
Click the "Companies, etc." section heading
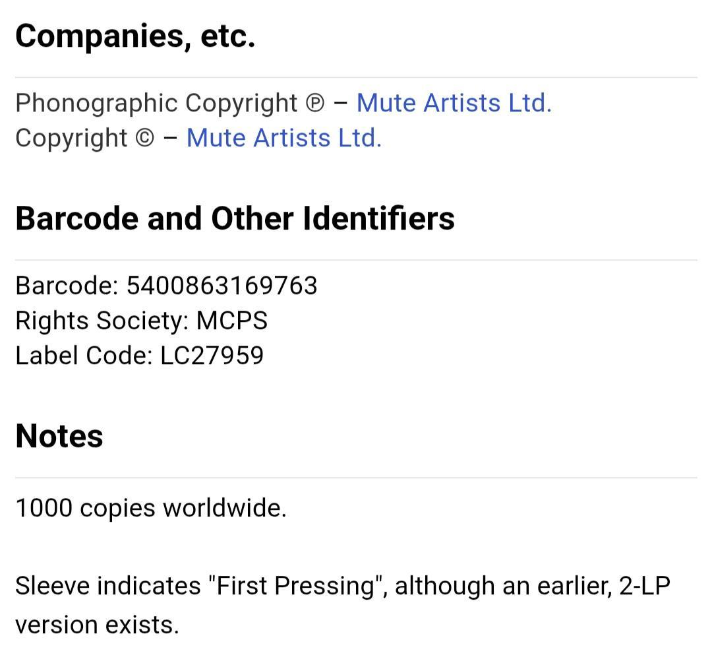(135, 36)
